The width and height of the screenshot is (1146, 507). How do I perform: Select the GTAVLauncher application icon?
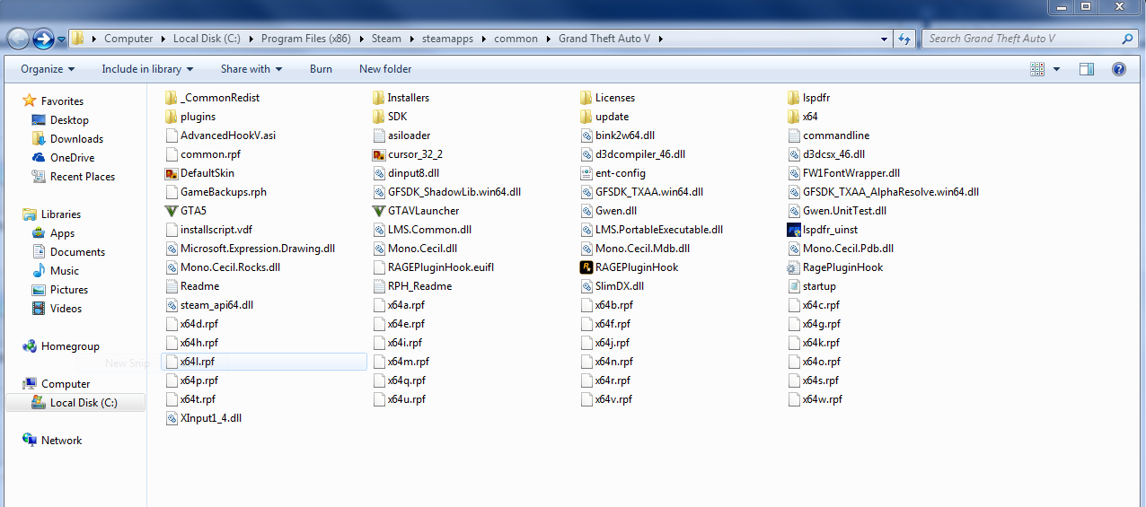[x=380, y=211]
